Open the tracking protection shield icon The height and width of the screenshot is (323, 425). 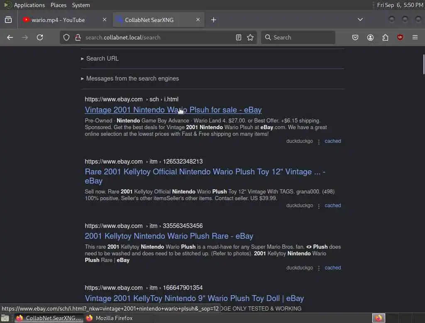pos(66,37)
